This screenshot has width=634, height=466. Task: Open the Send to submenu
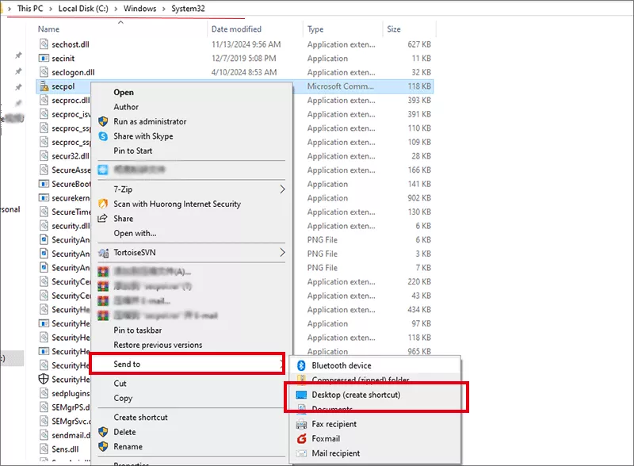187,363
